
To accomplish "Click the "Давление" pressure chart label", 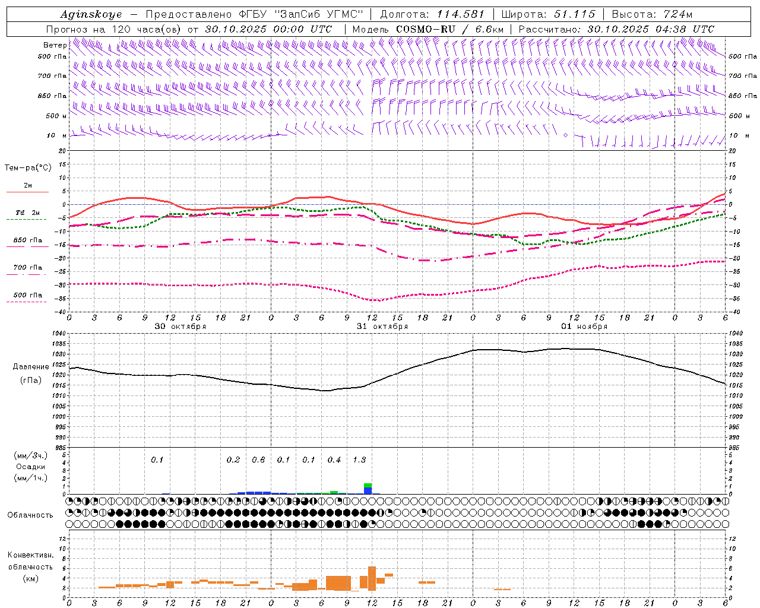I will click(x=31, y=367).
